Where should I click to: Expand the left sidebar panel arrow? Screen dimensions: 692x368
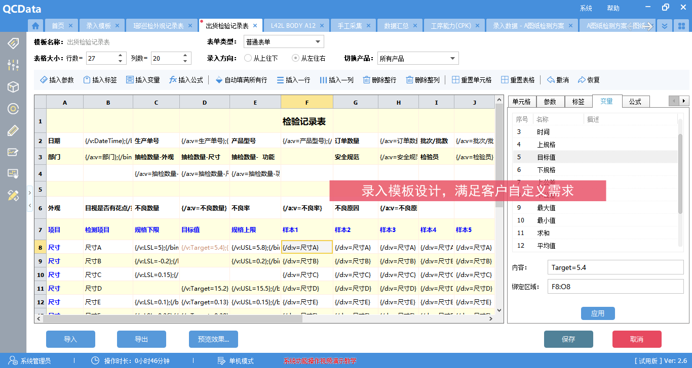pos(29,192)
